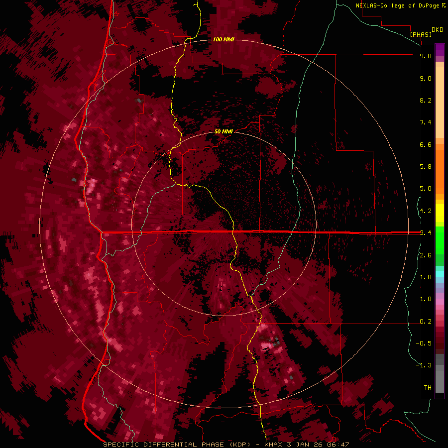Click the DKD legend unit label
448x448 pixels.
437,30
